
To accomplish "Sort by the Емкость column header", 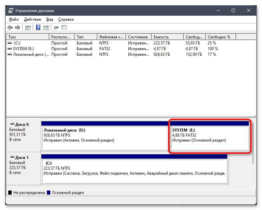I will tap(168, 37).
